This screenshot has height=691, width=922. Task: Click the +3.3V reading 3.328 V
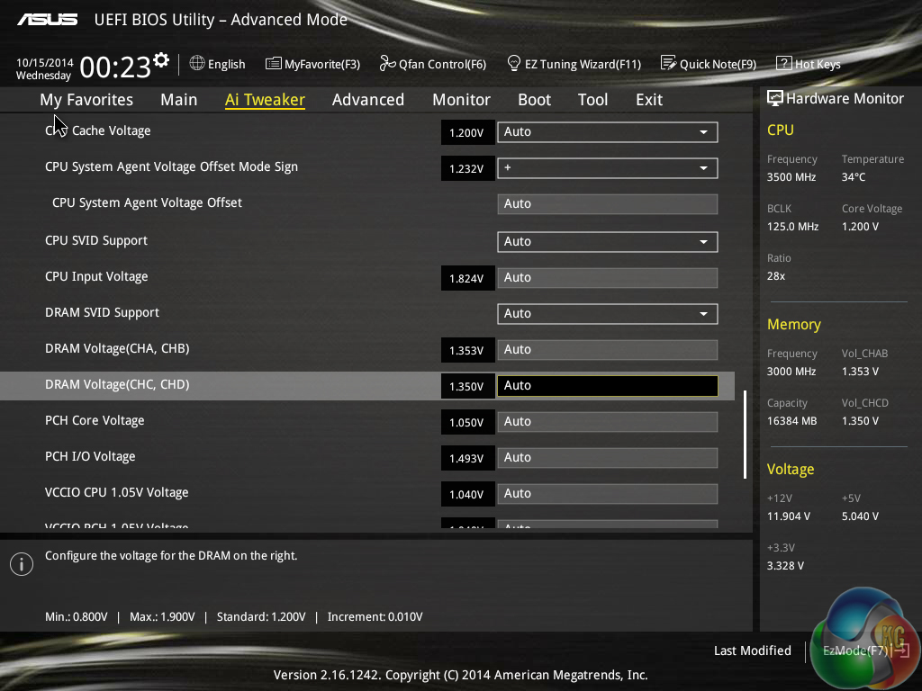point(785,565)
